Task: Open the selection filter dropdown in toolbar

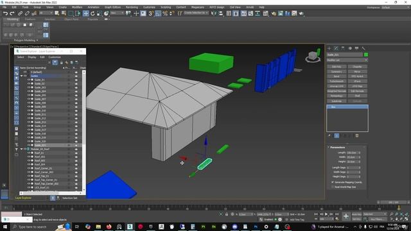Action: (46, 13)
